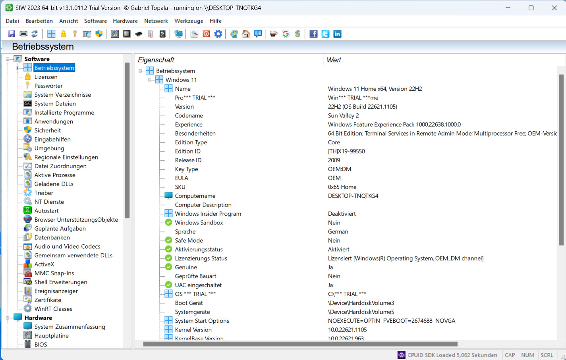Open the Netzwerk menu

156,21
